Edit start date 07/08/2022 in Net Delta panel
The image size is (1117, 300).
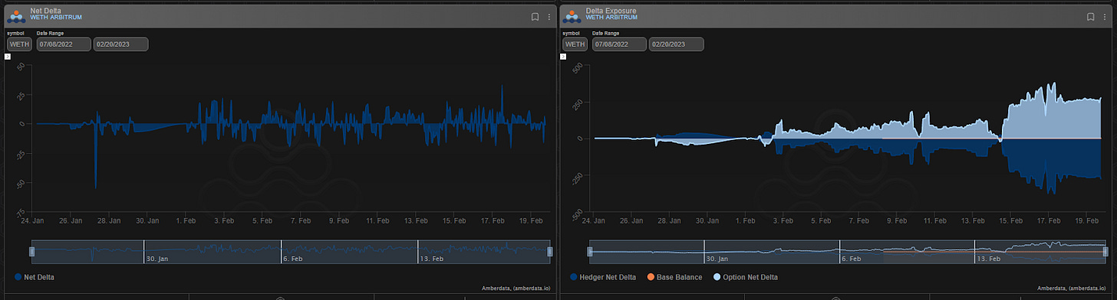pyautogui.click(x=64, y=44)
